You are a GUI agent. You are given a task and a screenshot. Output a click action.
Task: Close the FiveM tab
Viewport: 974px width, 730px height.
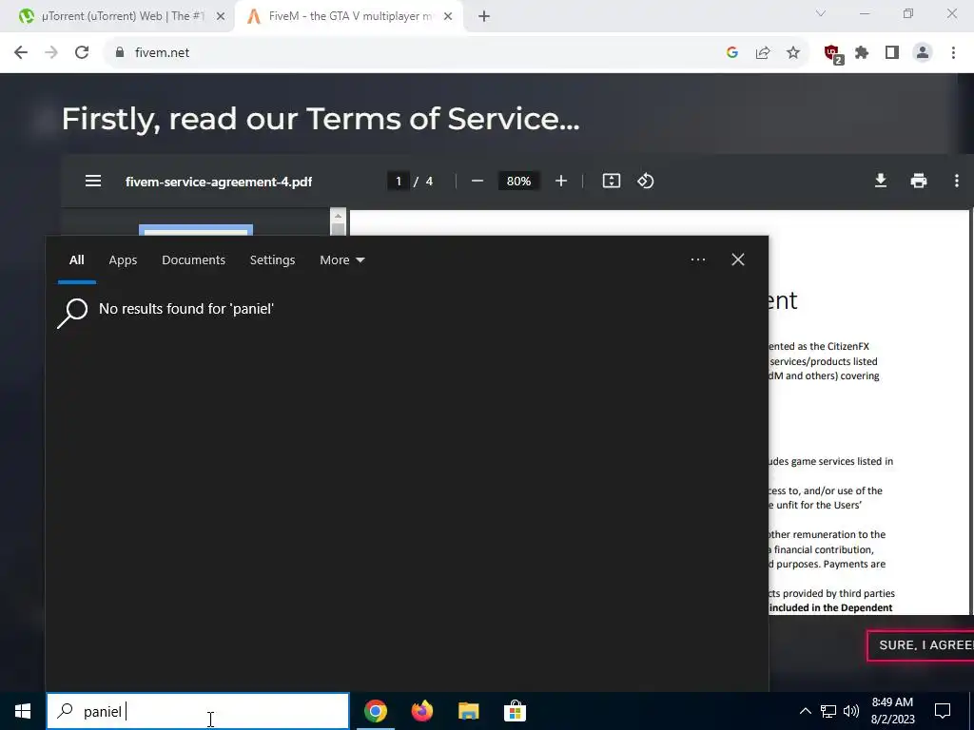(448, 17)
